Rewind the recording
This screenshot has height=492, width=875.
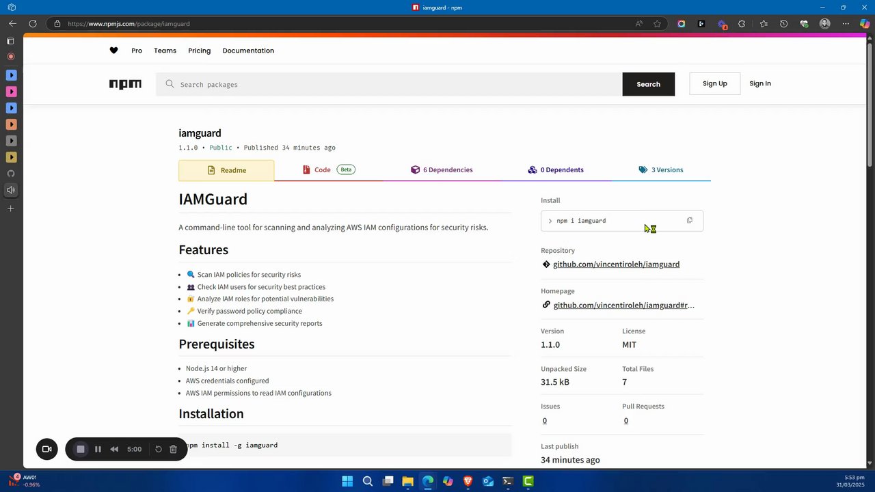pyautogui.click(x=114, y=449)
